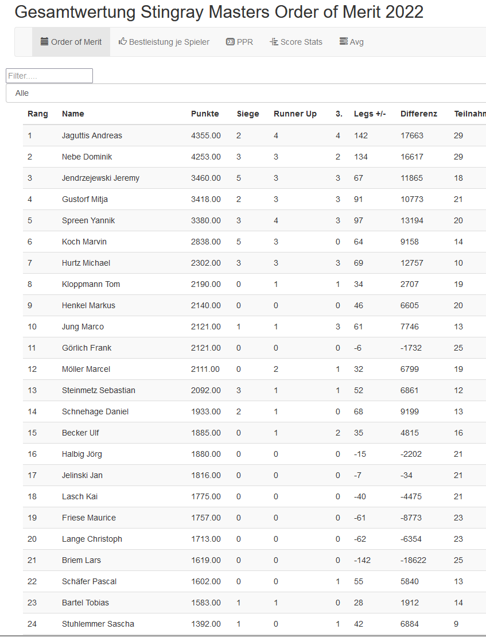Screen dimensions: 486x637
Task: Click the Steinmetz Sebastian row
Action: 99,390
